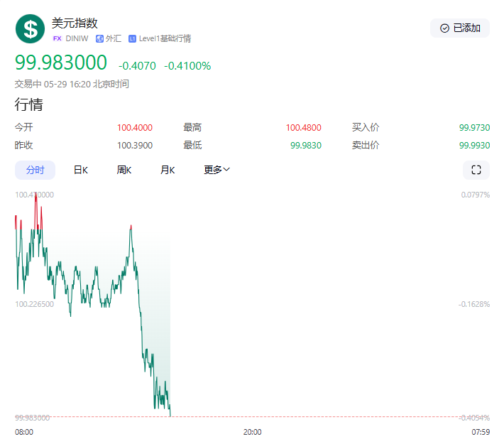This screenshot has height=444, width=499.
Task: Expand the chart to fullscreen
Action: click(476, 170)
